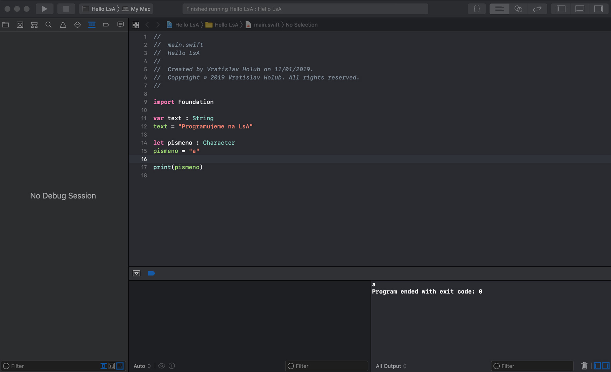Expand the All Output dropdown
This screenshot has width=611, height=372.
point(391,366)
